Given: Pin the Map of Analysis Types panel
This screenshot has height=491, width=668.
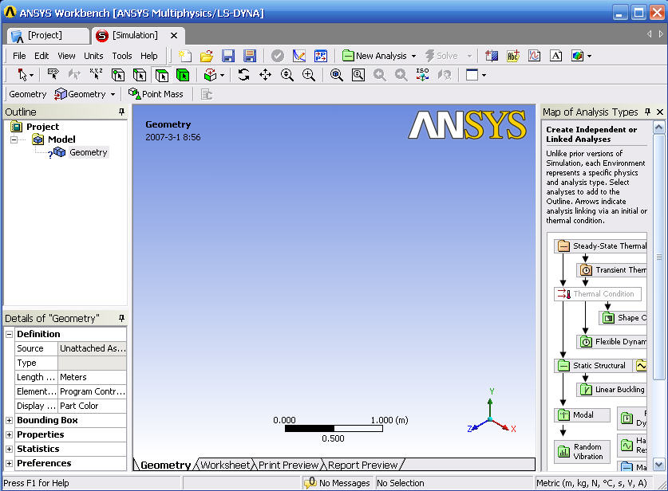Looking at the screenshot, I should tap(647, 112).
